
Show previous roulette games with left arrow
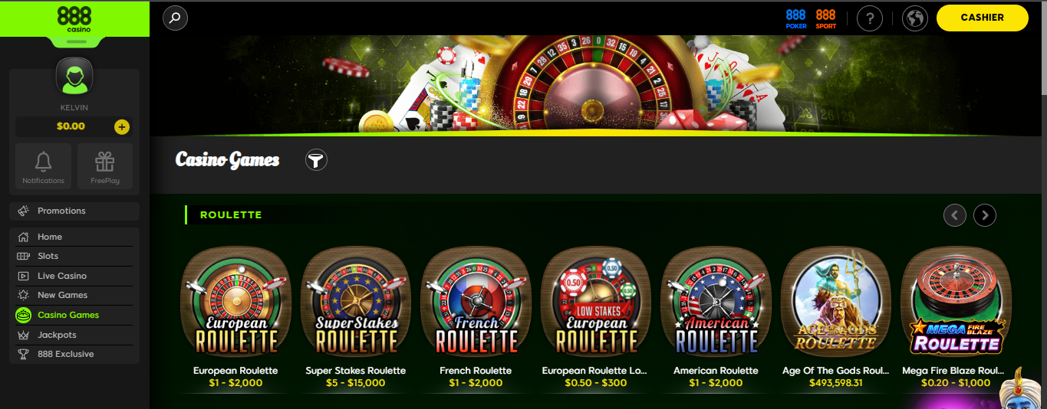954,215
